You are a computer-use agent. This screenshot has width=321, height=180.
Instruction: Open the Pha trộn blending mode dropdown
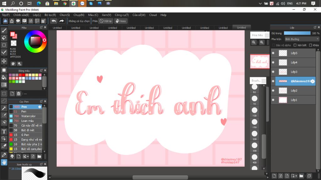tap(302, 39)
